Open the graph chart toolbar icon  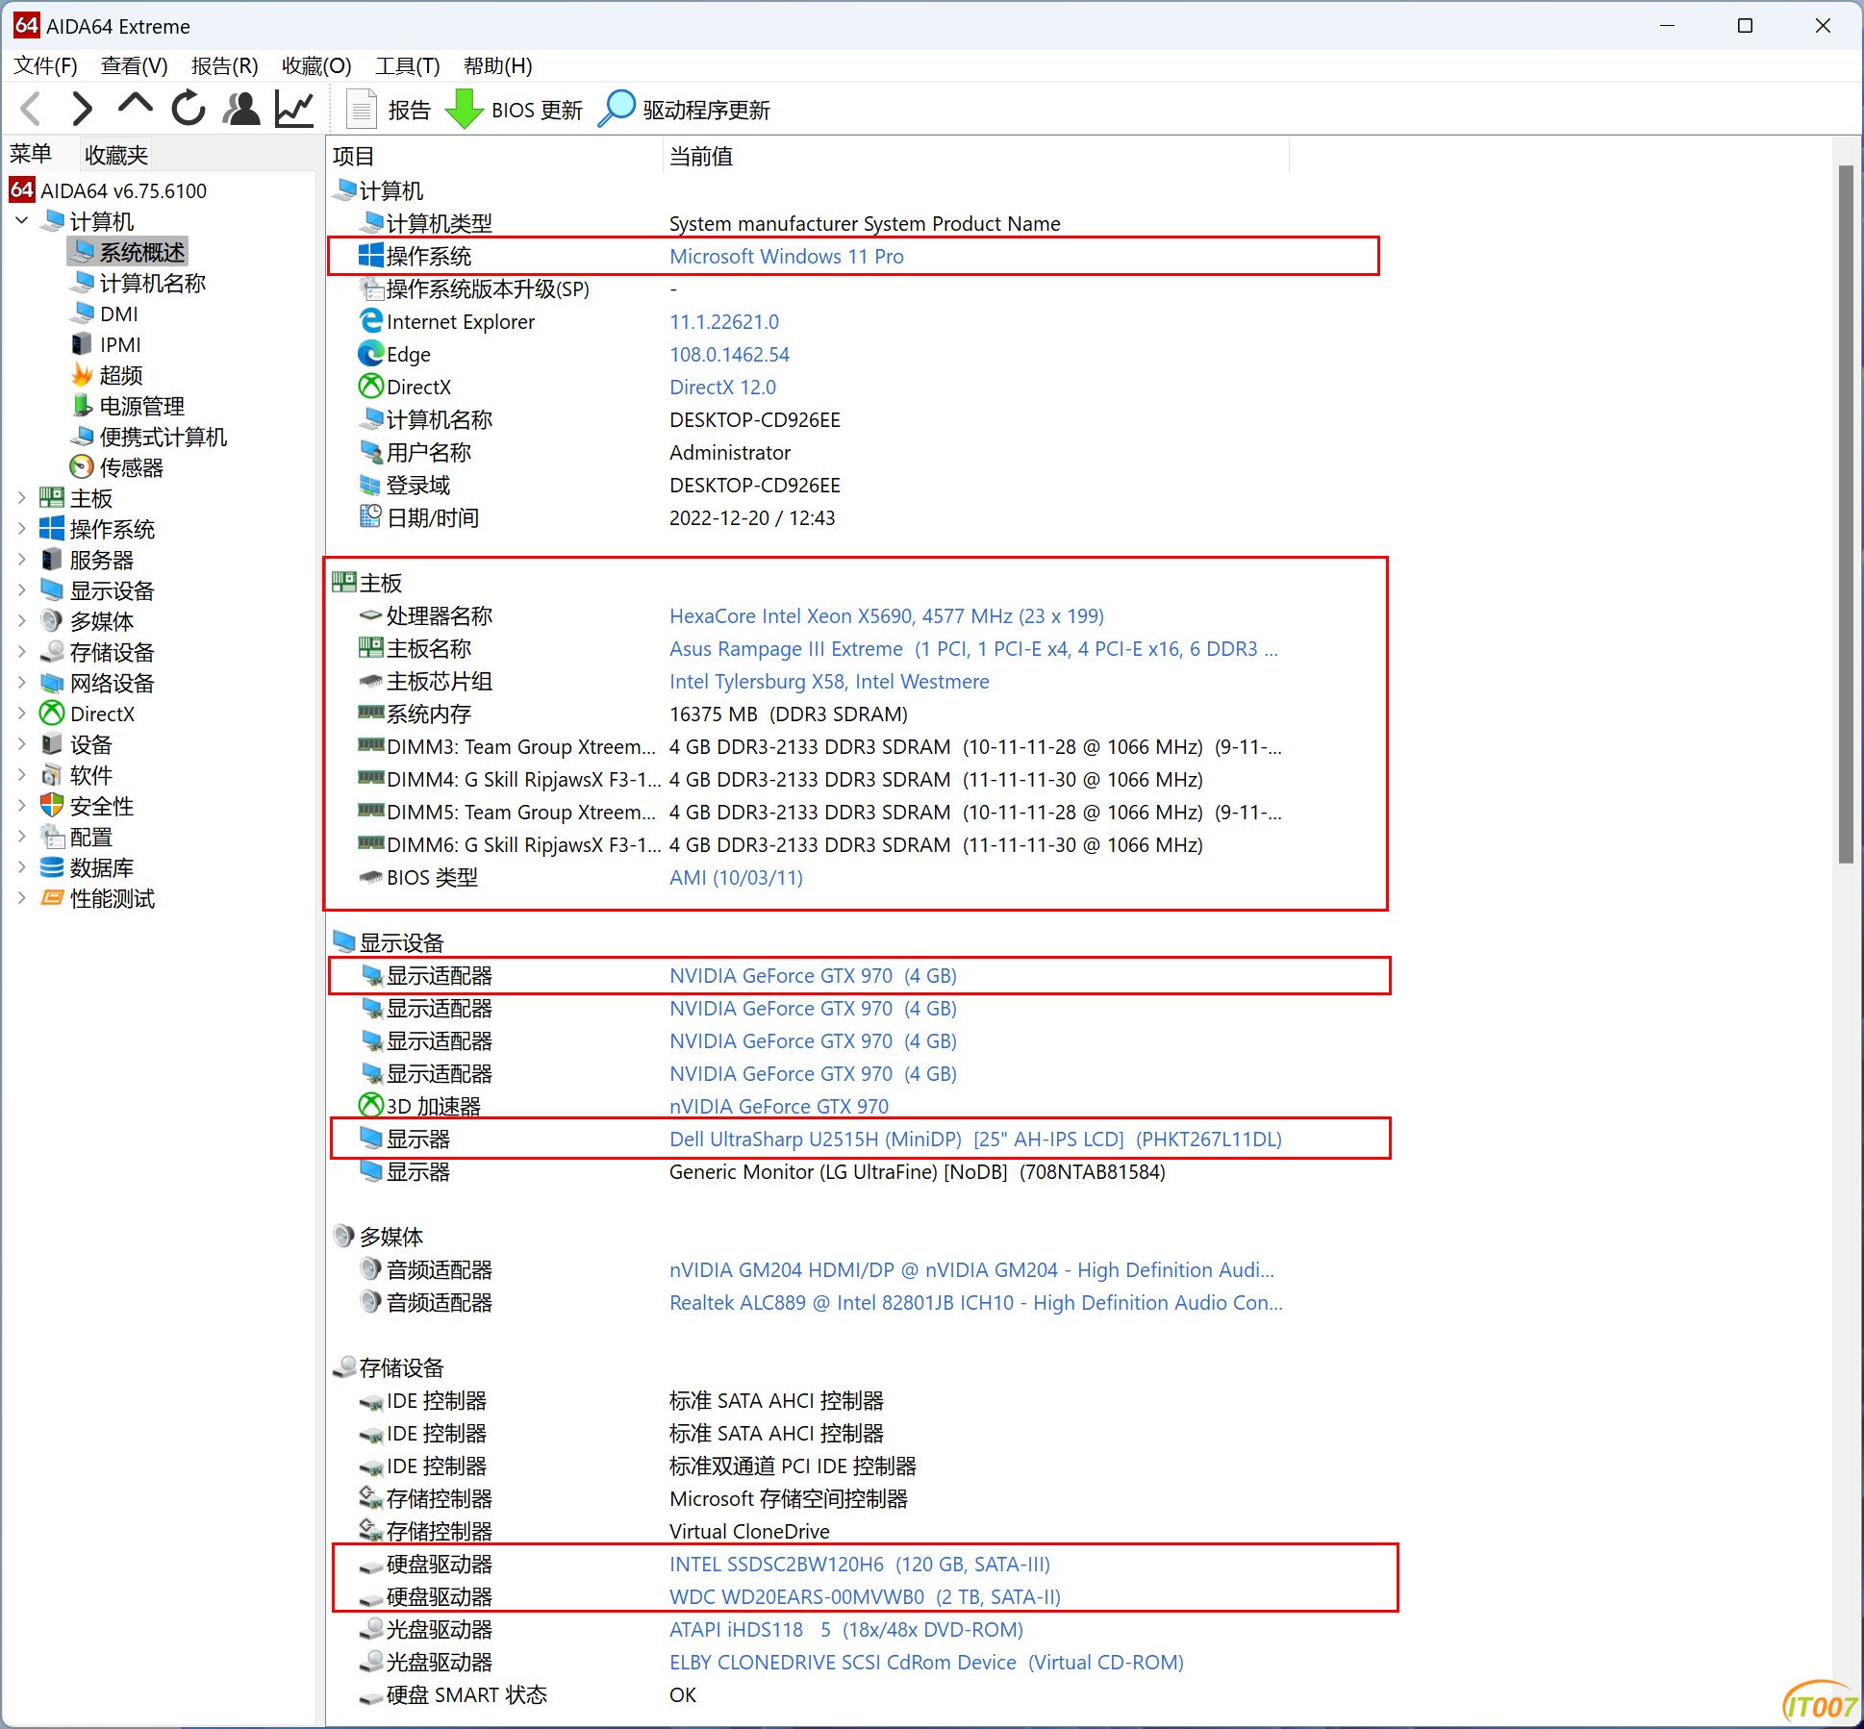294,109
